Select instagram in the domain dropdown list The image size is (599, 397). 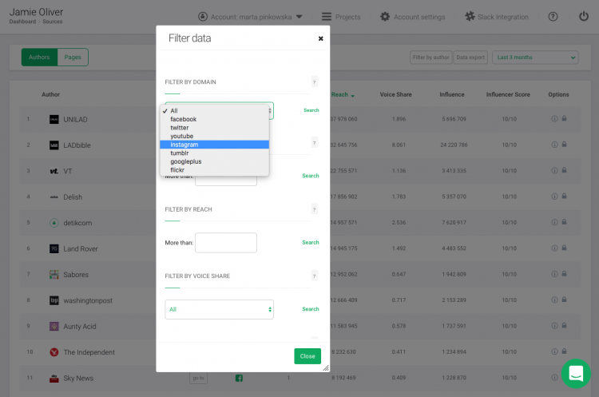(214, 145)
